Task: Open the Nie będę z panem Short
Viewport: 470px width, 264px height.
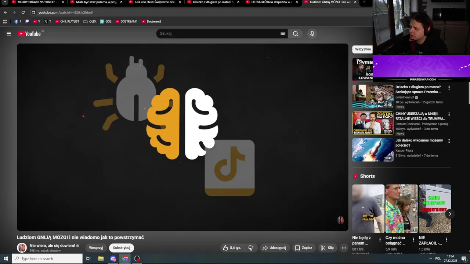Action: tap(368, 209)
